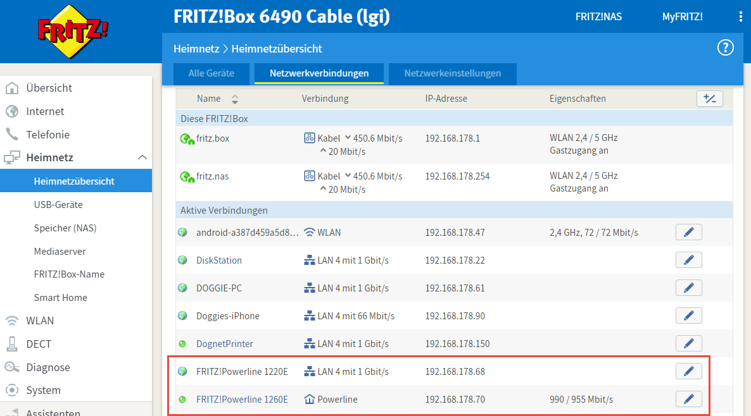The height and width of the screenshot is (416, 751).
Task: Edit the FRITZ!Powerline 1260E entry
Action: [x=689, y=399]
